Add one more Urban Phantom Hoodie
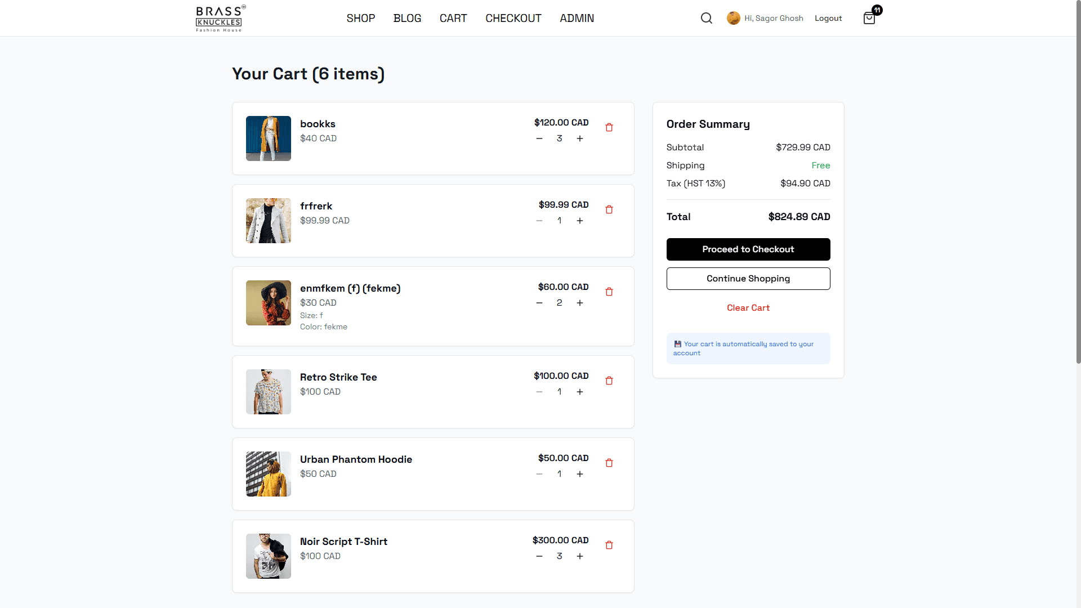The height and width of the screenshot is (608, 1081). click(580, 474)
